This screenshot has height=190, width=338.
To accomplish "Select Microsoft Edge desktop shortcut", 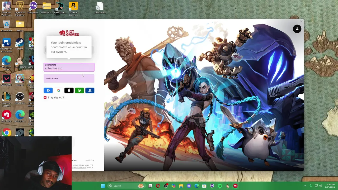I will pos(6,63).
